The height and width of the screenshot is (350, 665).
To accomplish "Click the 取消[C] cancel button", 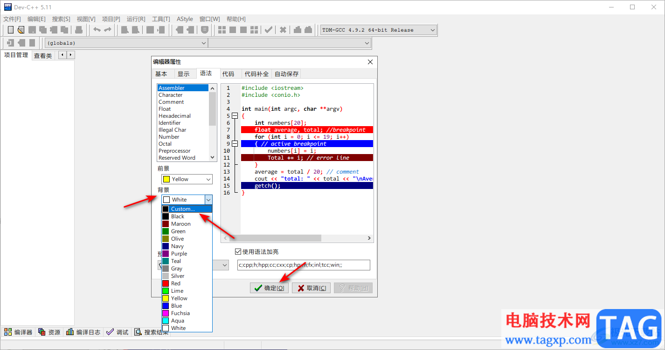I will (312, 288).
